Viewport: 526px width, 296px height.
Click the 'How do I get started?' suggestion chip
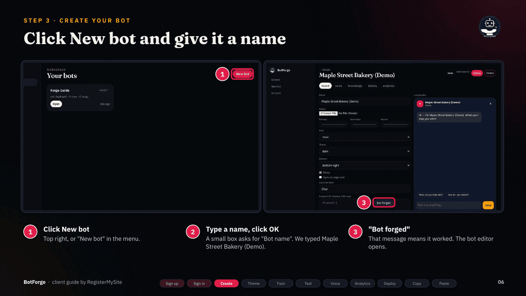tap(458, 195)
